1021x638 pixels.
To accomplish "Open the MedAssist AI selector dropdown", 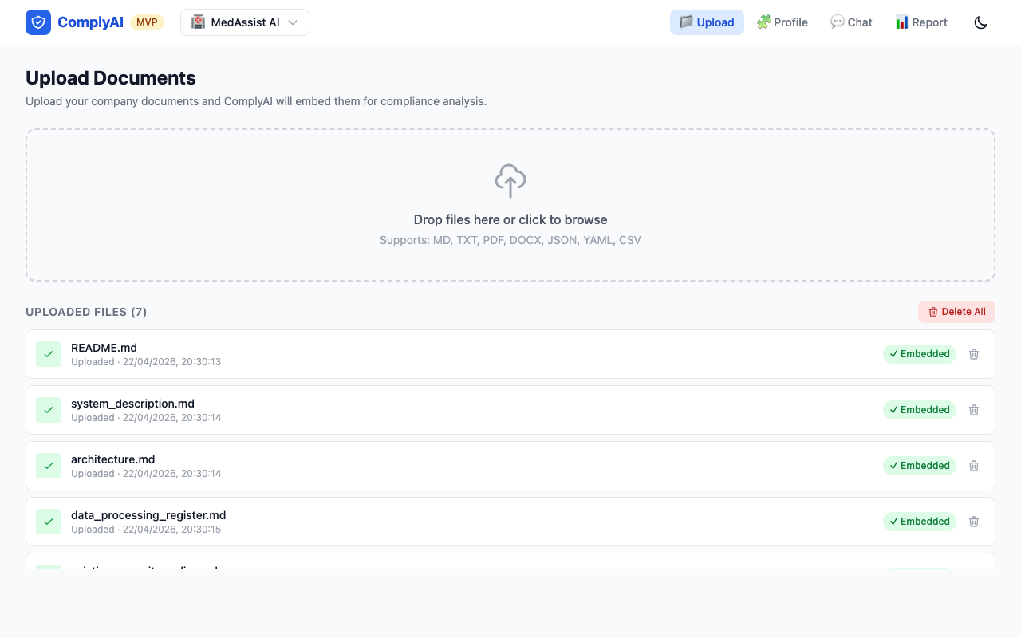I will [x=244, y=22].
